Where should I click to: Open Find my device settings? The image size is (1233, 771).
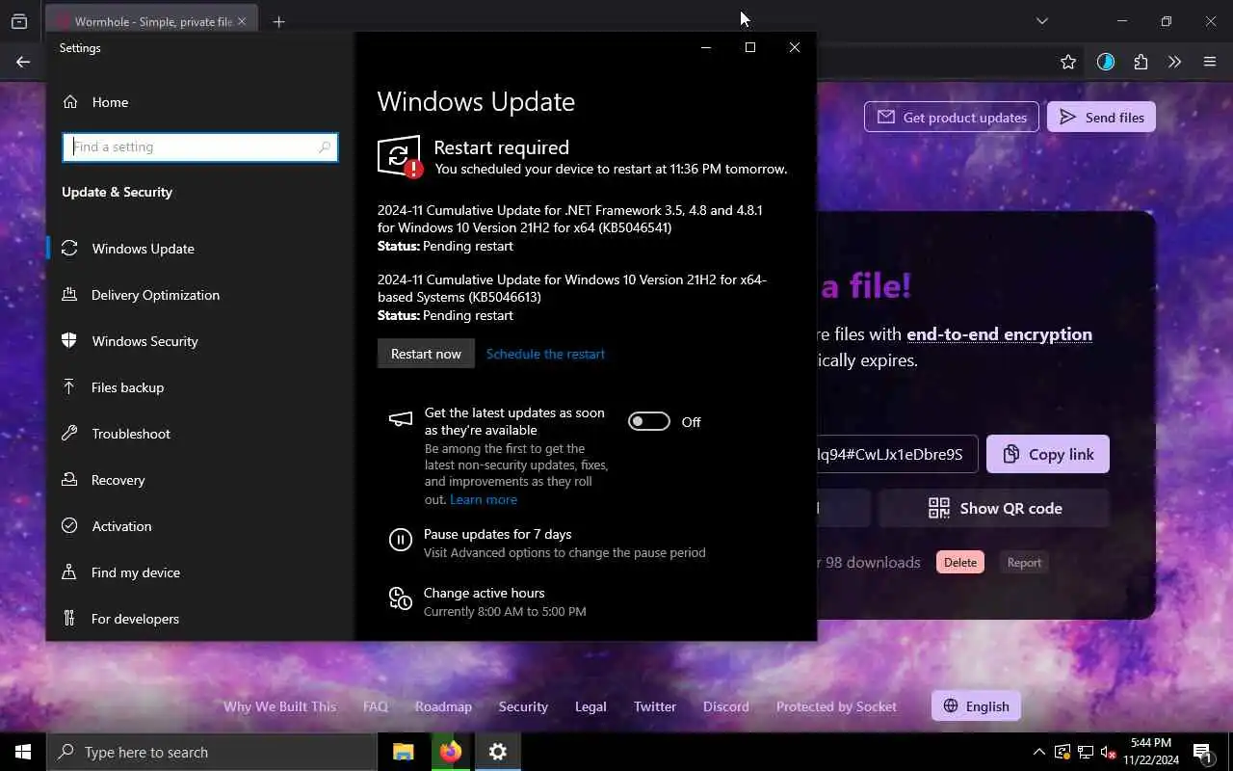[135, 572]
